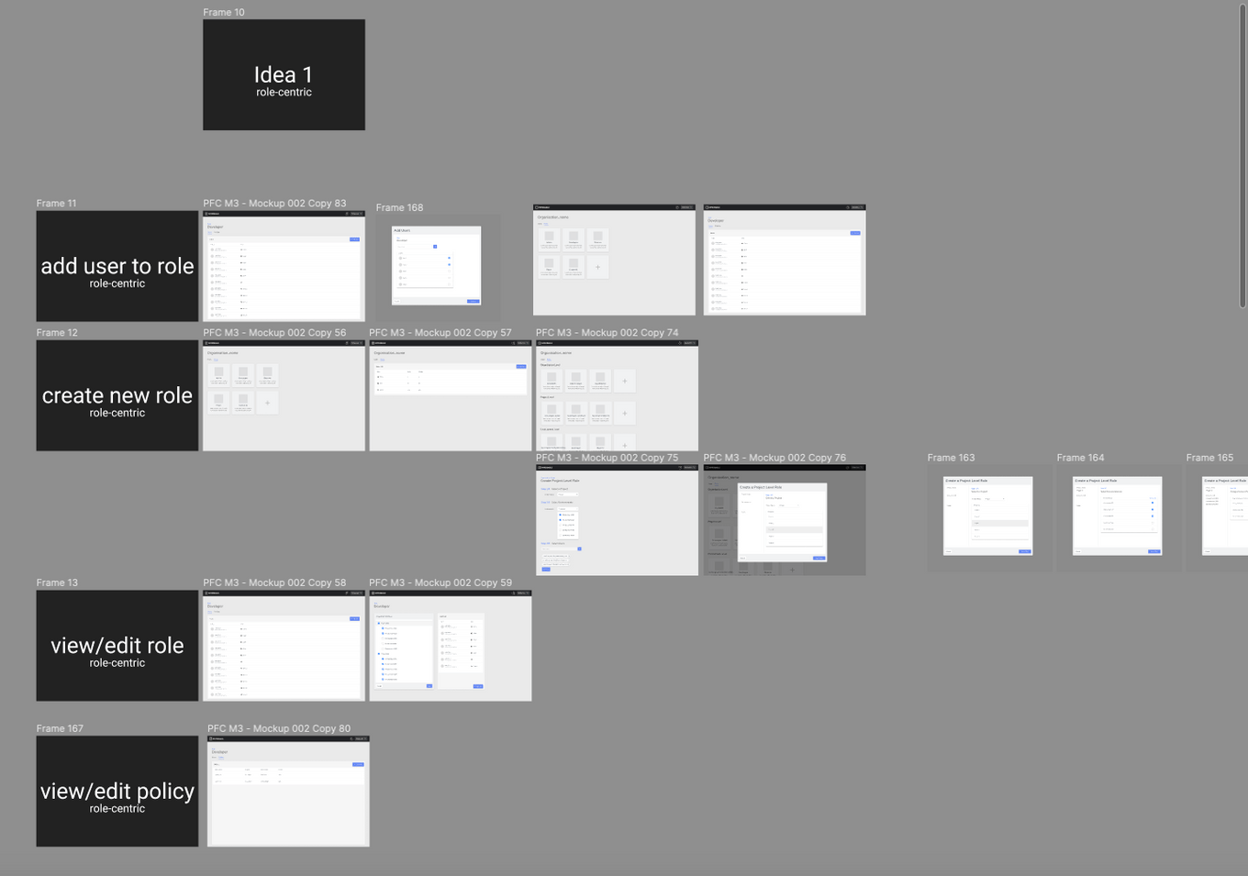The width and height of the screenshot is (1248, 876).
Task: Click the "PFC M3 - Mockup 002 Copy 74" label
Action: coord(607,332)
